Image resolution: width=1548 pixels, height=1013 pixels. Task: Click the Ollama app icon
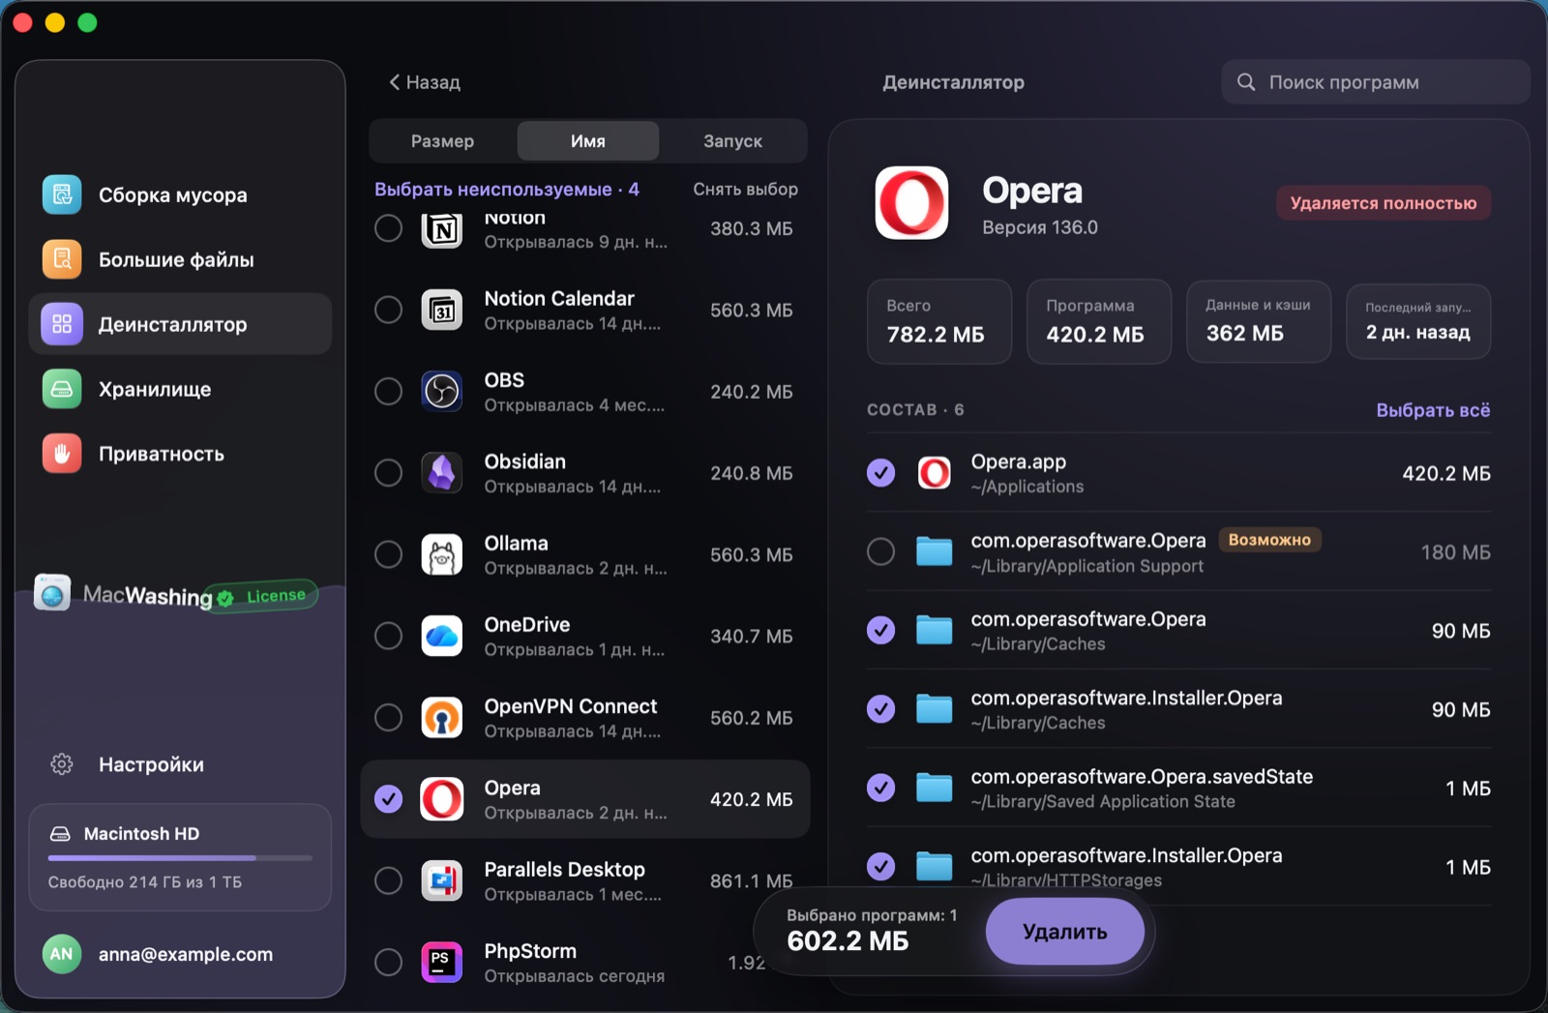coord(442,554)
